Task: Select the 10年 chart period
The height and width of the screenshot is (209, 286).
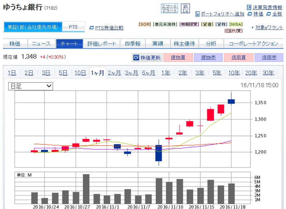Action: click(234, 73)
